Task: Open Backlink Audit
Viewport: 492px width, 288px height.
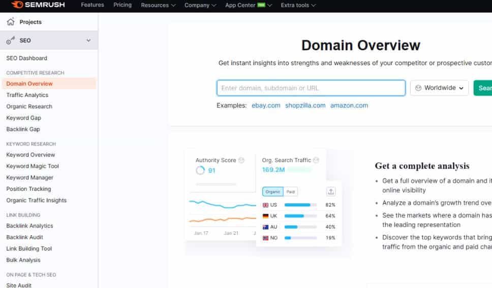Action: point(24,237)
